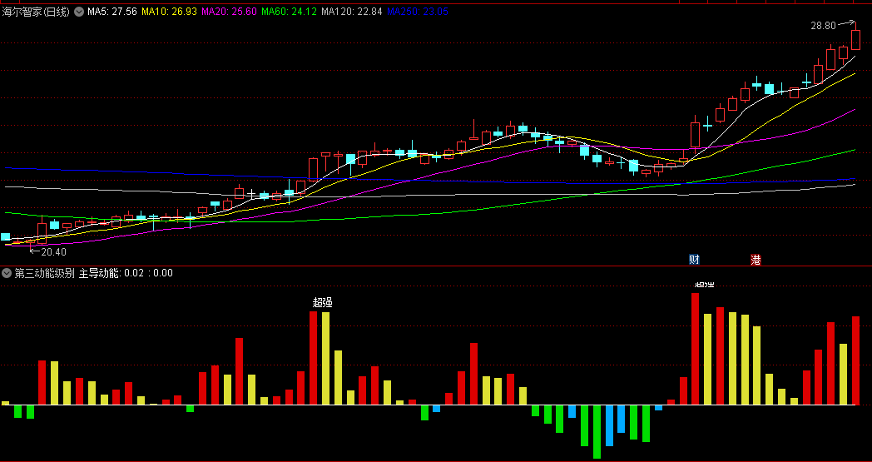This screenshot has width=872, height=462.
Task: Click the 主导动能: 0.02 : 0.00 value
Action: point(126,273)
